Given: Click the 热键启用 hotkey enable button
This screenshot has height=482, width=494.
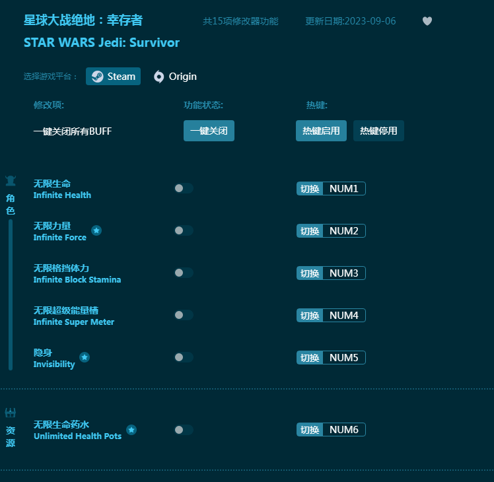Looking at the screenshot, I should pos(321,131).
